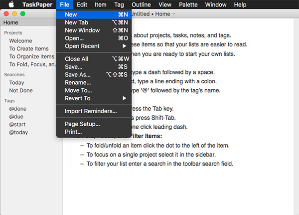299x215 pixels.
Task: Select the Not Done search
Action: [21, 90]
